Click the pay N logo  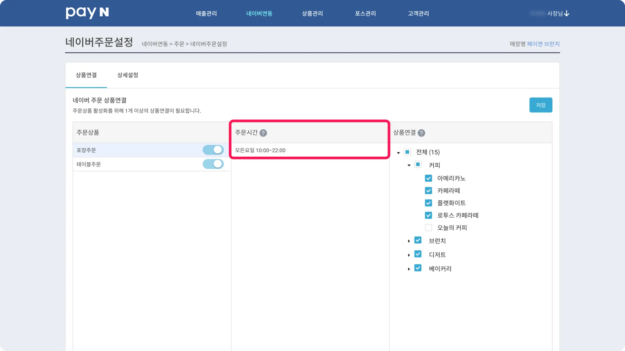(87, 13)
